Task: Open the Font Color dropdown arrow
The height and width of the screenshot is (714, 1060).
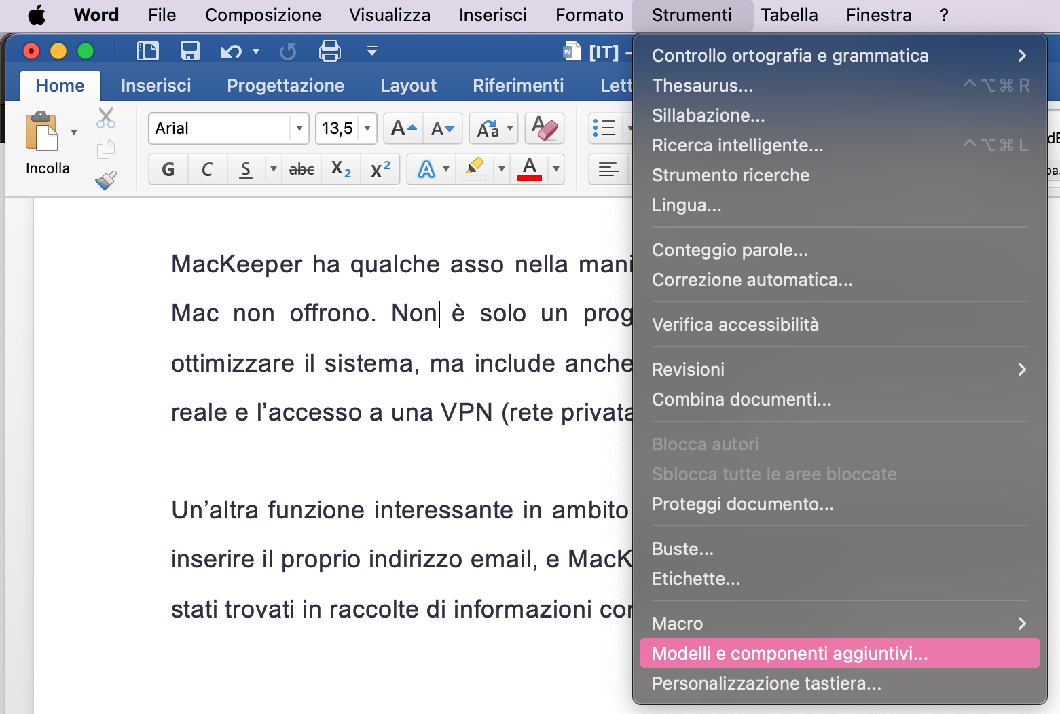Action: pyautogui.click(x=555, y=169)
